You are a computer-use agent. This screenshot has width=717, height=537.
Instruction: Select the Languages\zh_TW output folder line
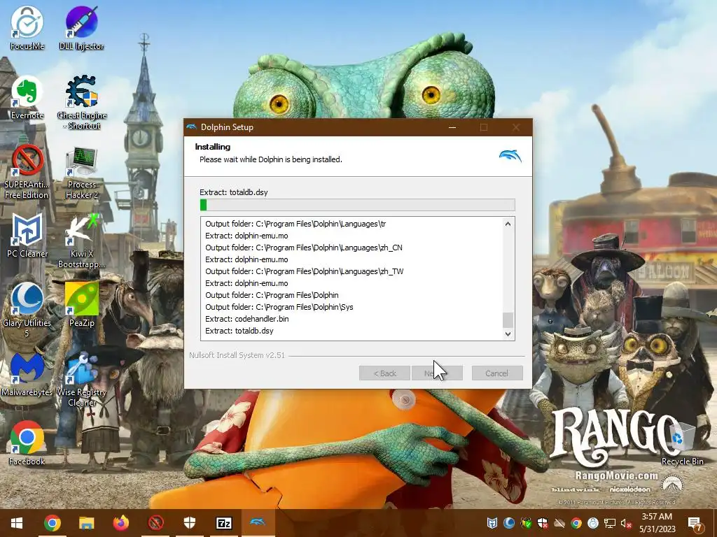[x=305, y=271]
